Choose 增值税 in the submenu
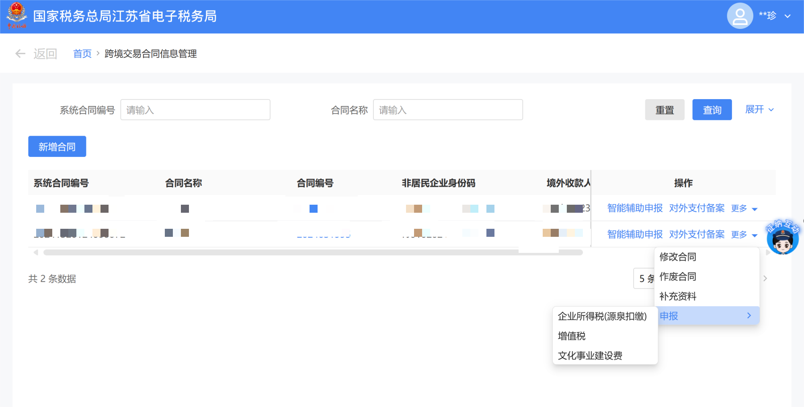Image resolution: width=804 pixels, height=407 pixels. (x=572, y=336)
